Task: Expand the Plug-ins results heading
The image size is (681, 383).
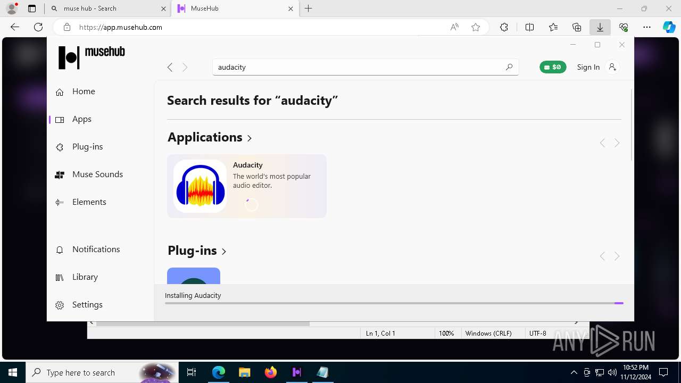Action: 197,251
